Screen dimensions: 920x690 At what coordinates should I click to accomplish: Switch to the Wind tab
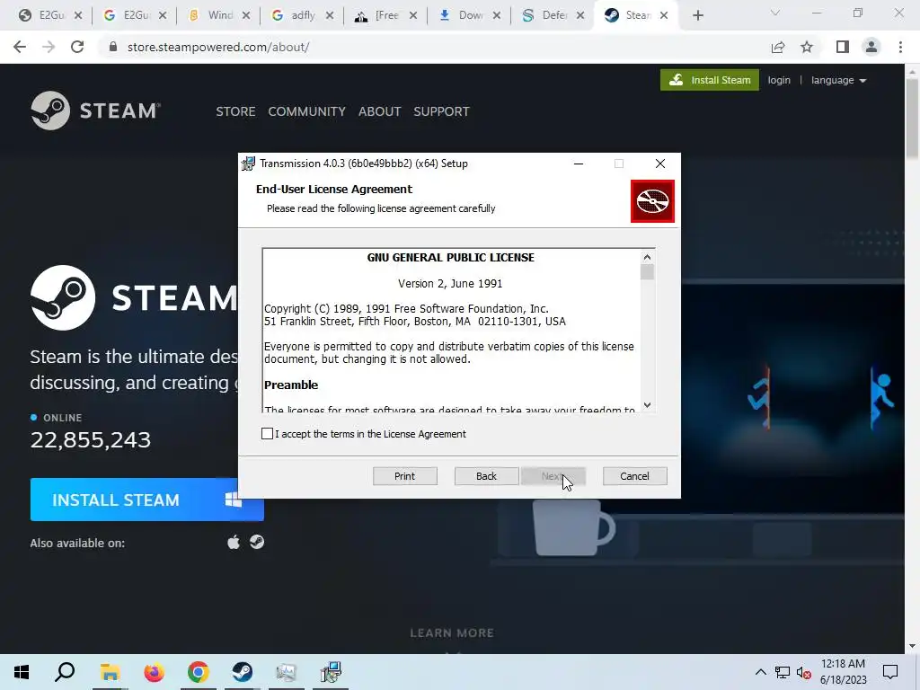pos(218,15)
